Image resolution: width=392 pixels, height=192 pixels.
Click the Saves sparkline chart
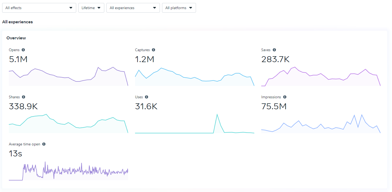tap(321, 76)
